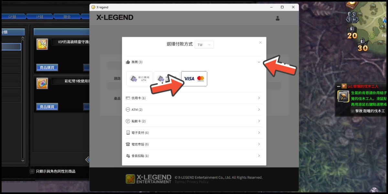Viewport: 388px width, 194px height.
Task: Click the 選擇付款方式 dialog heading
Action: 179,44
